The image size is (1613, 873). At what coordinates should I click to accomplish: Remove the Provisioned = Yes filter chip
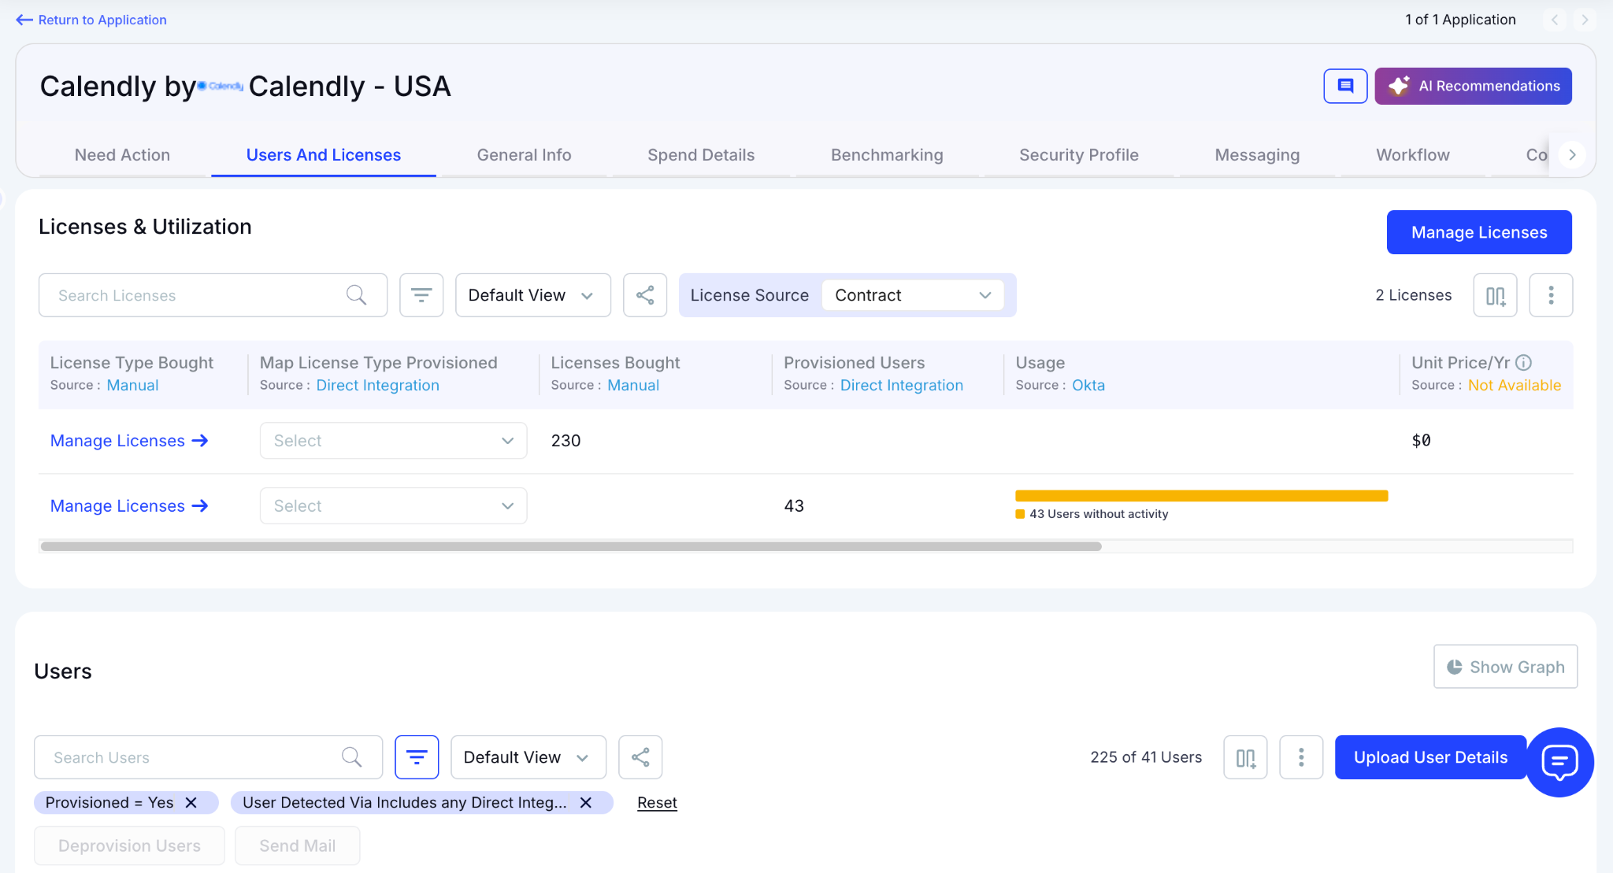click(x=191, y=803)
